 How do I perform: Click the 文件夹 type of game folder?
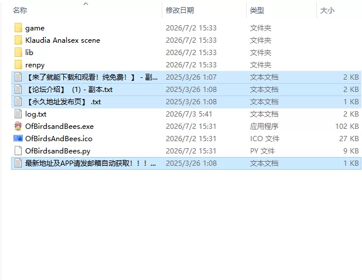pyautogui.click(x=261, y=28)
